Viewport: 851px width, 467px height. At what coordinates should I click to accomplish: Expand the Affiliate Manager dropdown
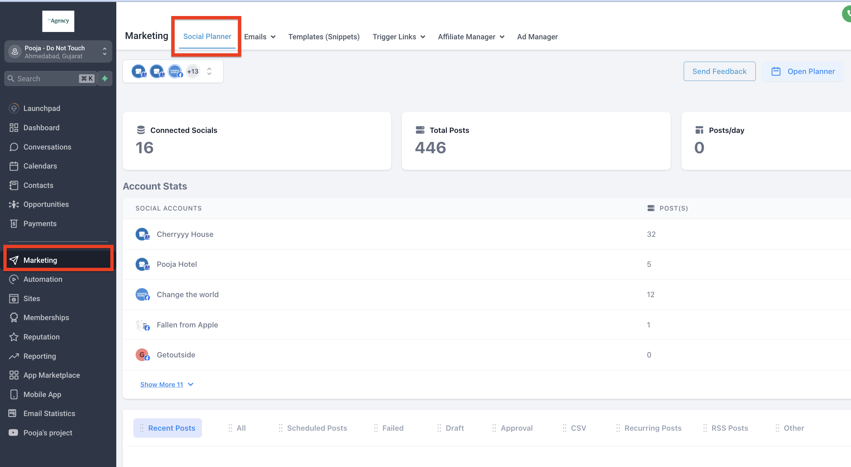point(471,37)
